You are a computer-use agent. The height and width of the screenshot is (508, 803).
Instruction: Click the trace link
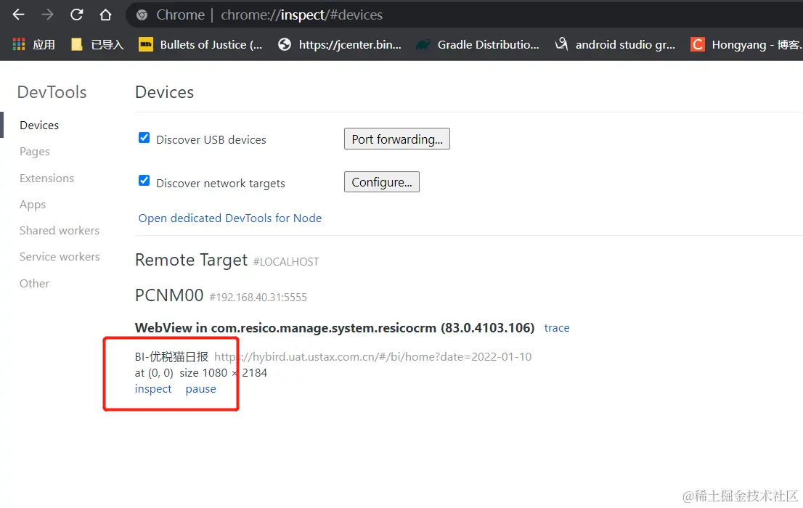pyautogui.click(x=557, y=328)
